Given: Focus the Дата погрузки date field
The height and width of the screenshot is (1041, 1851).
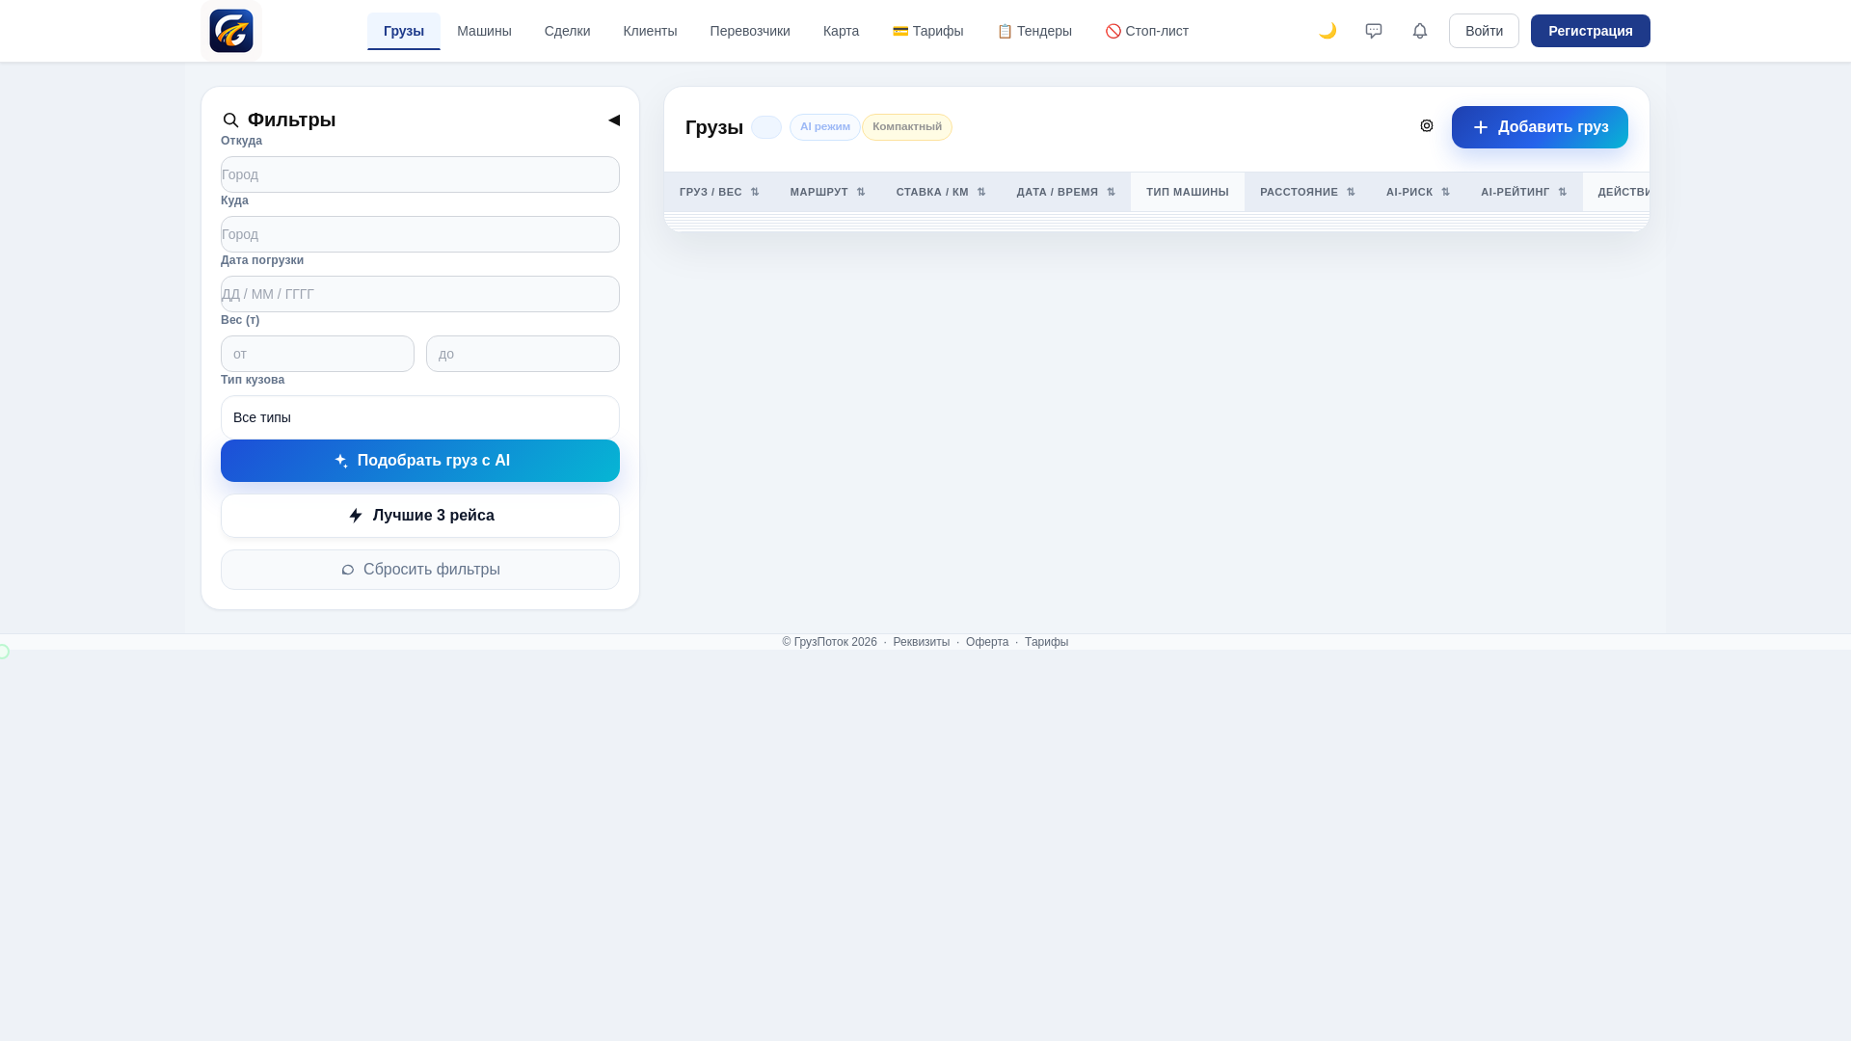Looking at the screenshot, I should click(x=420, y=294).
